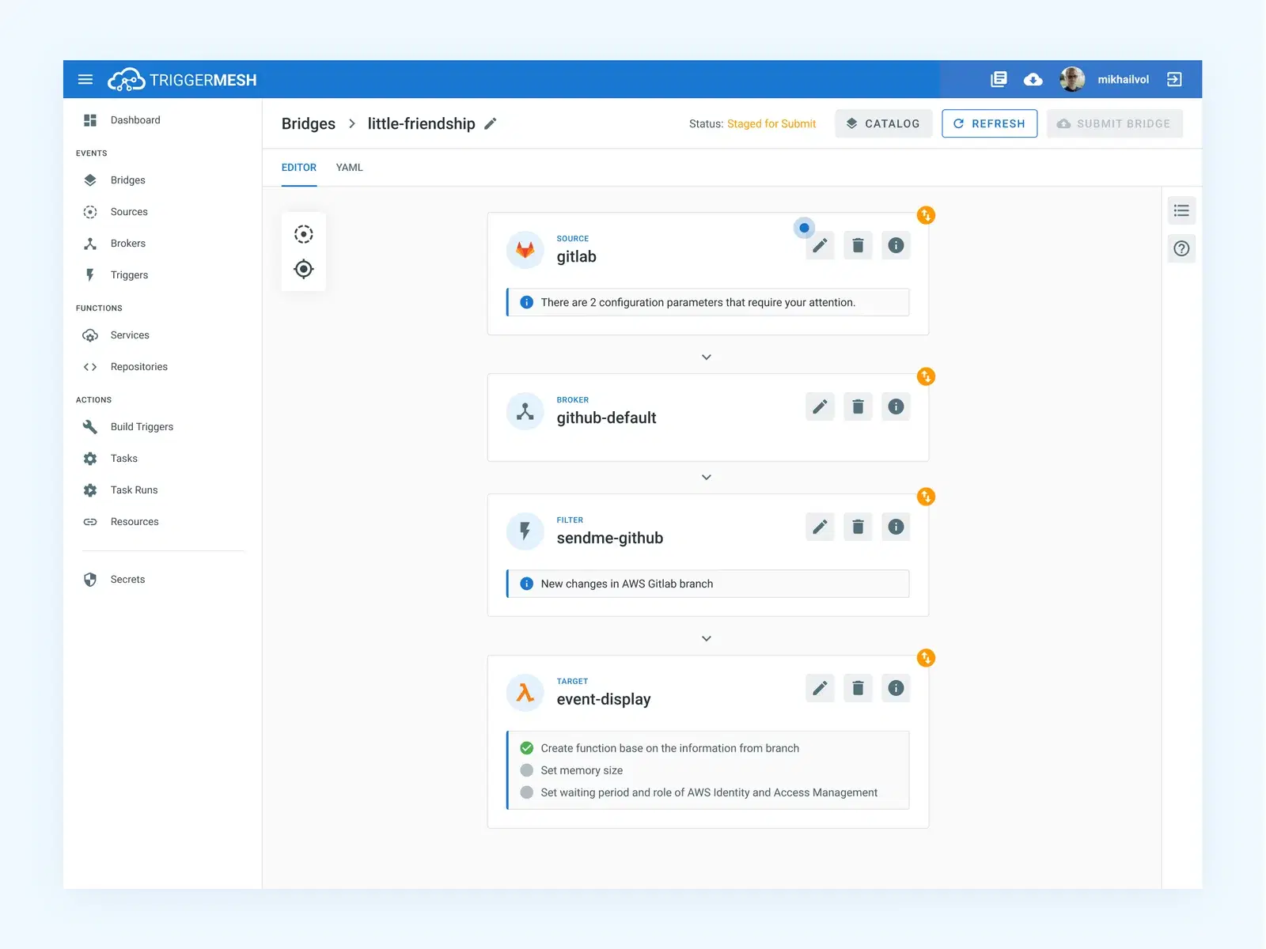Delete the sendme-github filter card

pyautogui.click(x=858, y=527)
